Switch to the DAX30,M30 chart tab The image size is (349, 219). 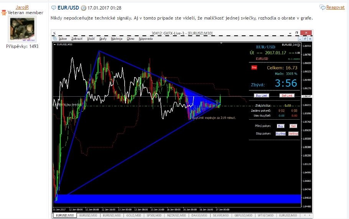(x=199, y=216)
